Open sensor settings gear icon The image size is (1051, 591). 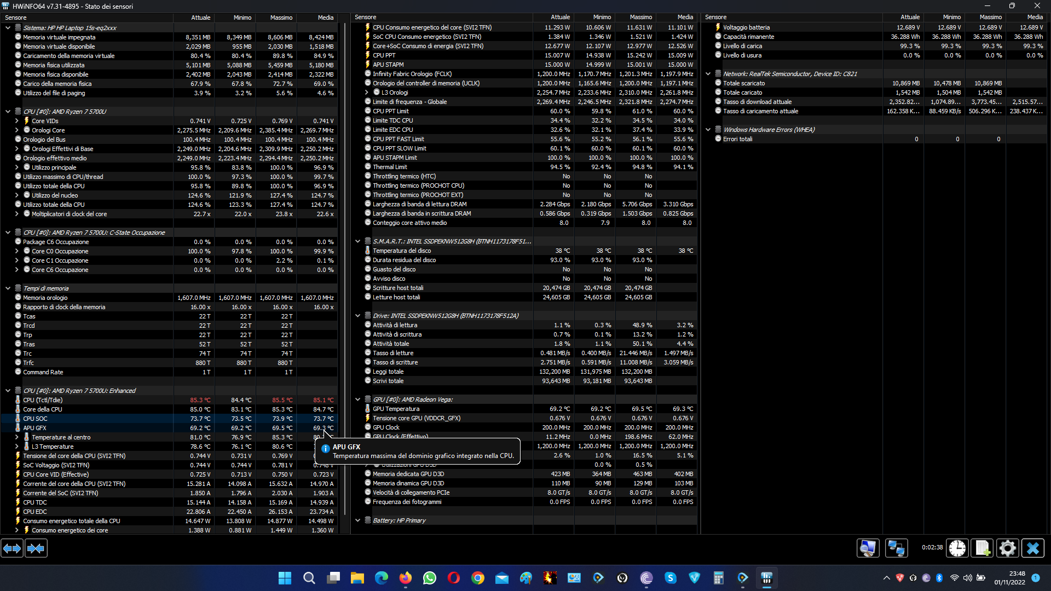(x=1008, y=548)
